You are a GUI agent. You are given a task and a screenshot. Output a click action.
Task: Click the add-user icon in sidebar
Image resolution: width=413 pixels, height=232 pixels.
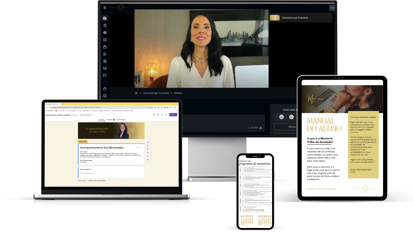click(x=105, y=54)
